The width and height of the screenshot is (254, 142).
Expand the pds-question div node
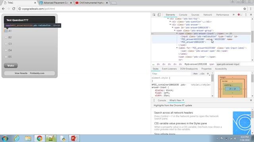[x=170, y=22]
